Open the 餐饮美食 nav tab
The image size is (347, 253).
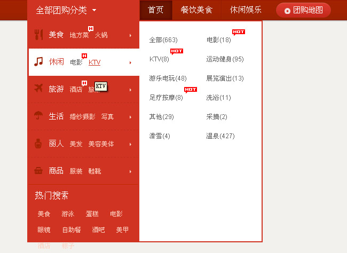196,10
